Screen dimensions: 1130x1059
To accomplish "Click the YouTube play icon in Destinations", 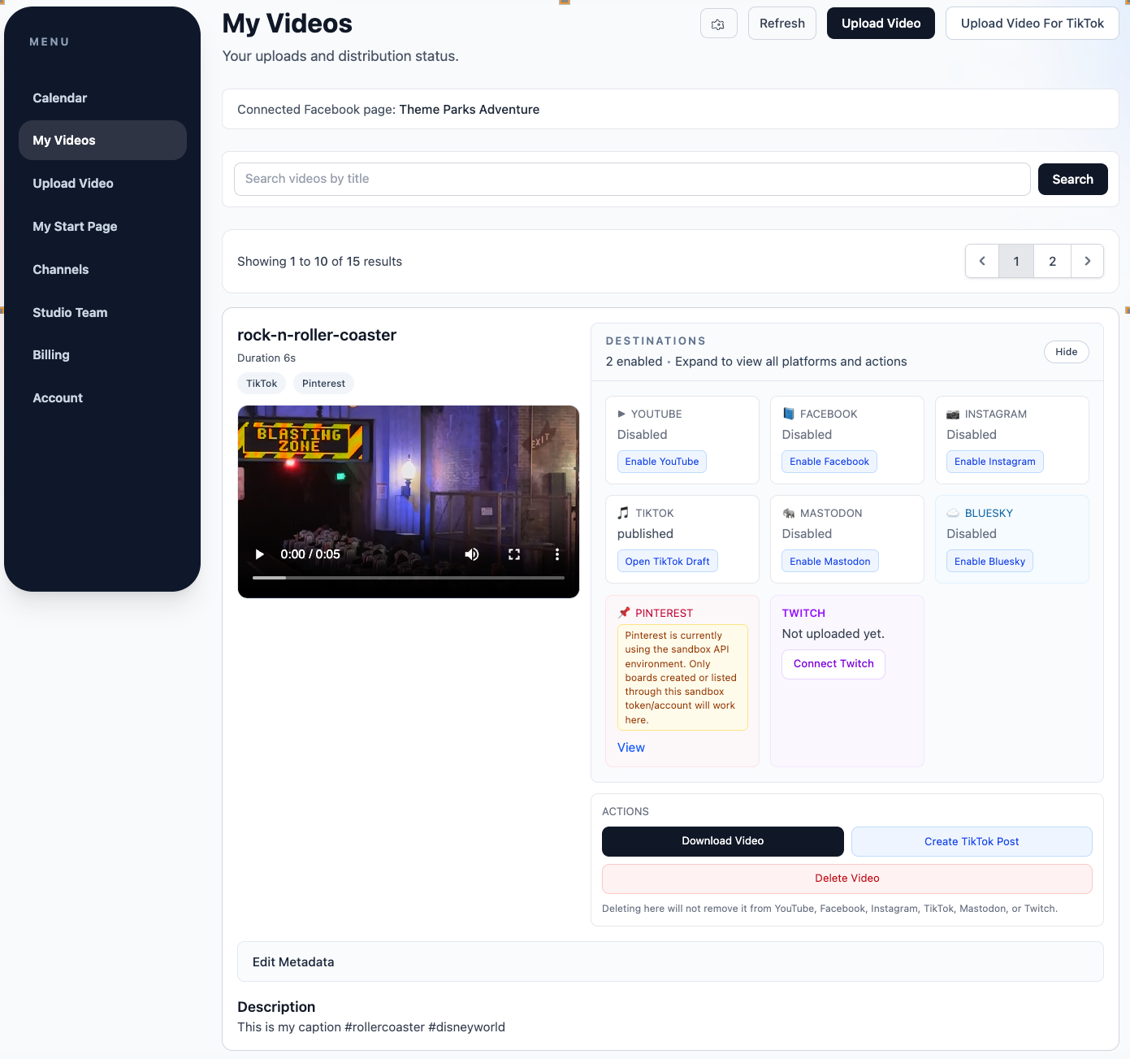I will point(622,414).
